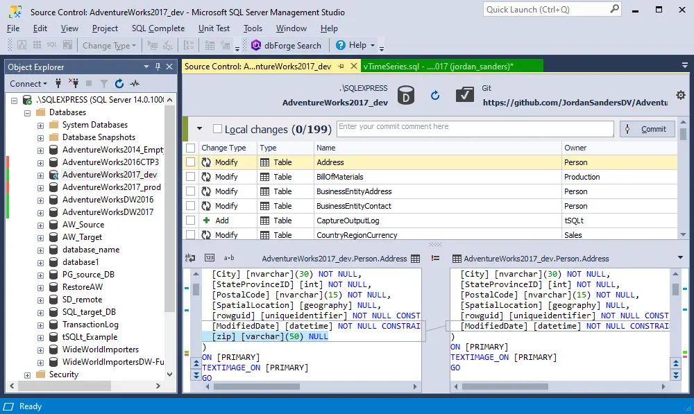This screenshot has width=694, height=414.
Task: Click the refresh icon beside the database symbol
Action: tap(435, 96)
